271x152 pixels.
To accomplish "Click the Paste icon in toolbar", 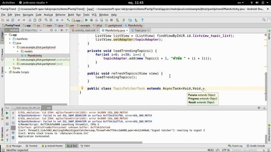I will (x=40, y=20).
